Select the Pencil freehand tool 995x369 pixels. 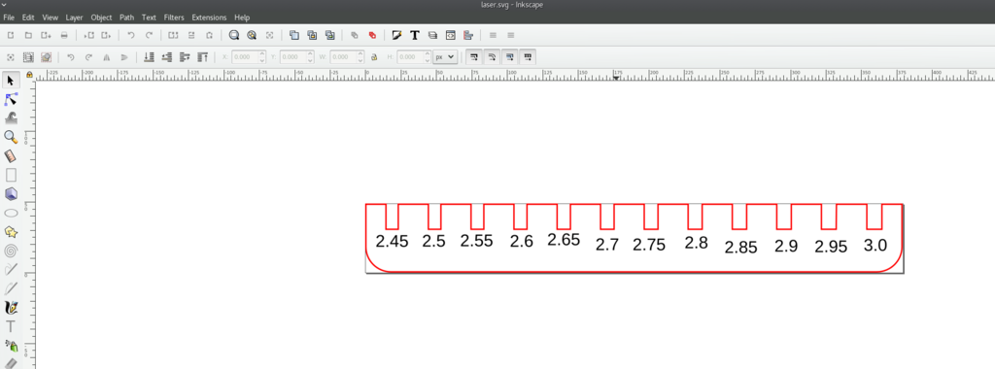(11, 270)
